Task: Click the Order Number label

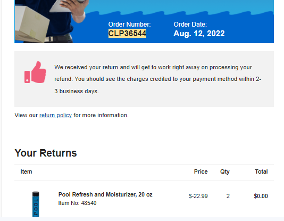Action: click(x=130, y=24)
